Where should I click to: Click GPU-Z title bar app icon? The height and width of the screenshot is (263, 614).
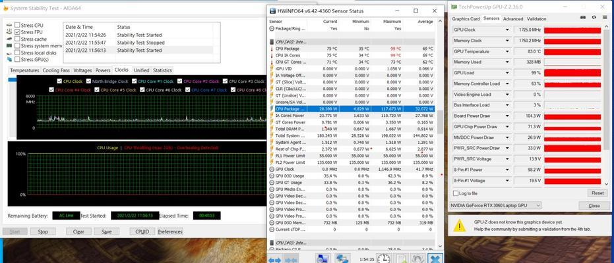454,7
